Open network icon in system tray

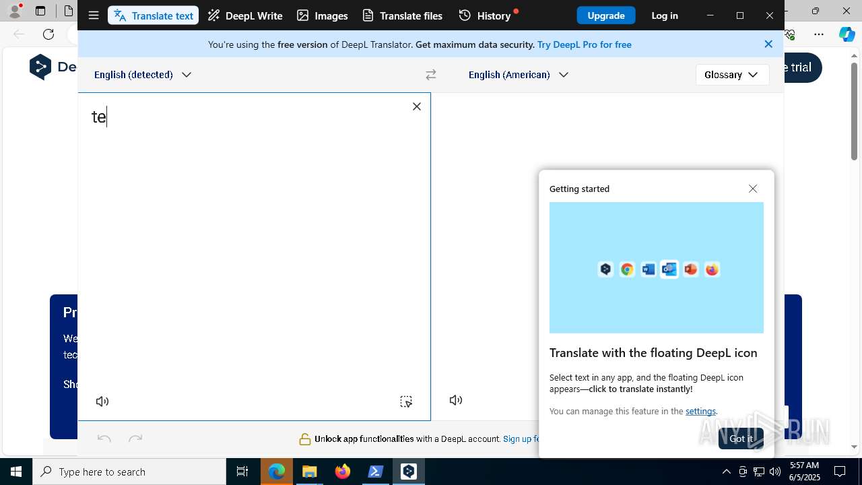(x=759, y=472)
